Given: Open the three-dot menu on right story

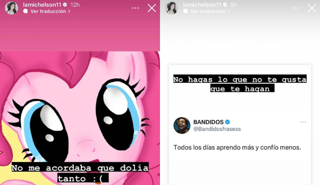Looking at the screenshot, I should click(x=295, y=8).
